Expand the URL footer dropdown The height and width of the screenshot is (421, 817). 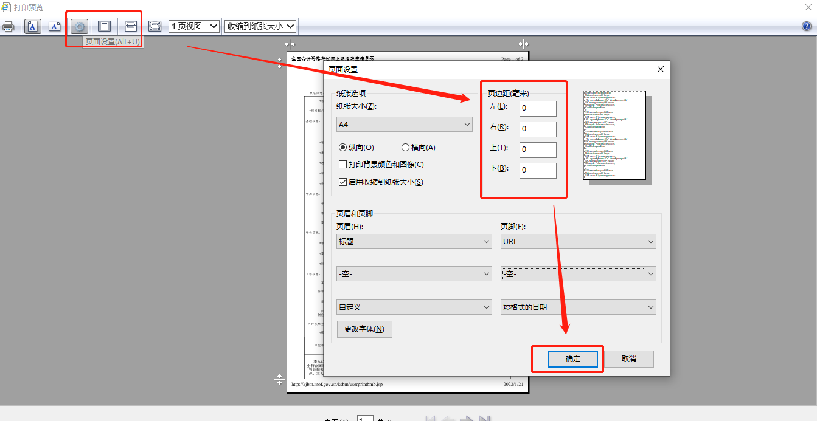(x=578, y=241)
